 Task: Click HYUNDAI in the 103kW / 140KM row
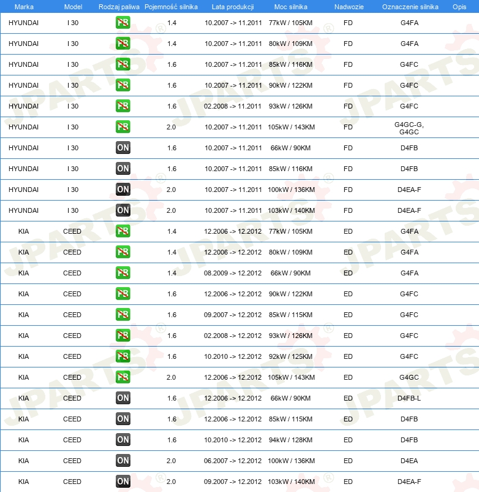[23, 210]
